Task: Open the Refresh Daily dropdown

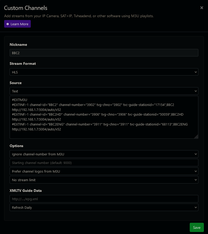Action: point(104,207)
